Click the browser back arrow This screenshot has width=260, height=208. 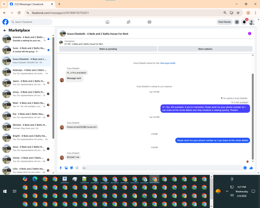click(x=5, y=13)
